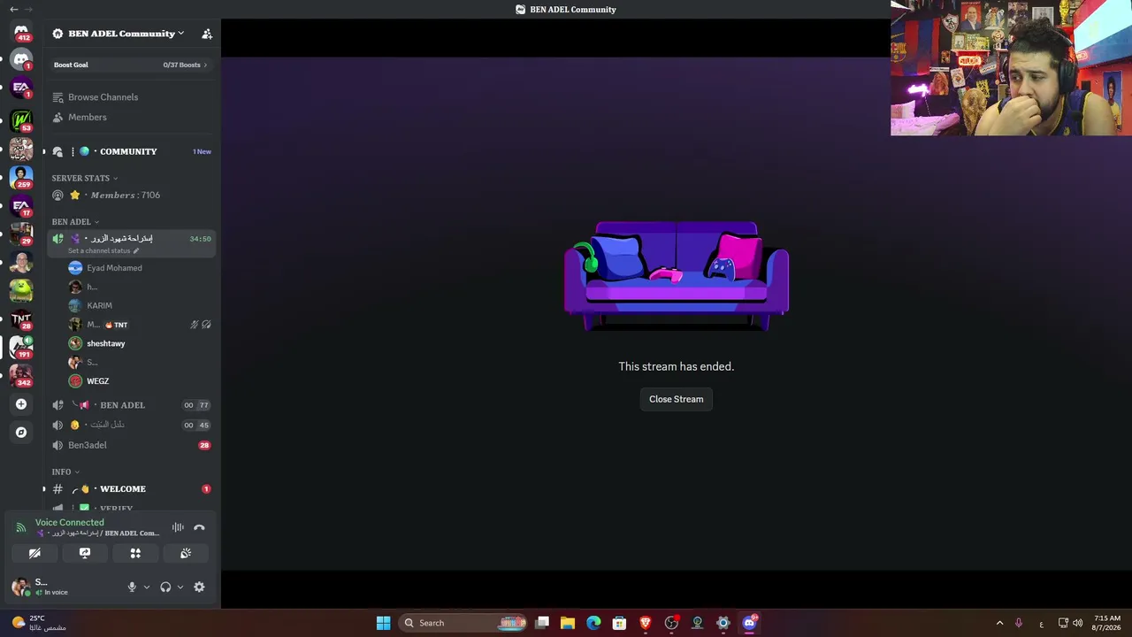Open the WELCOME text channel
The image size is (1132, 637).
point(131,488)
